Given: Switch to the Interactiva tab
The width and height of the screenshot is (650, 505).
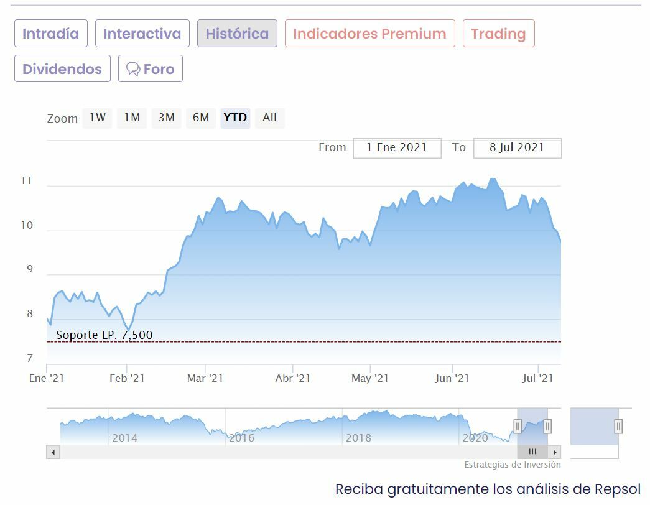Looking at the screenshot, I should click(x=142, y=34).
